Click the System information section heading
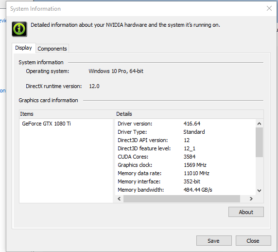Viewport: 278px width, 252px height. [x=41, y=62]
